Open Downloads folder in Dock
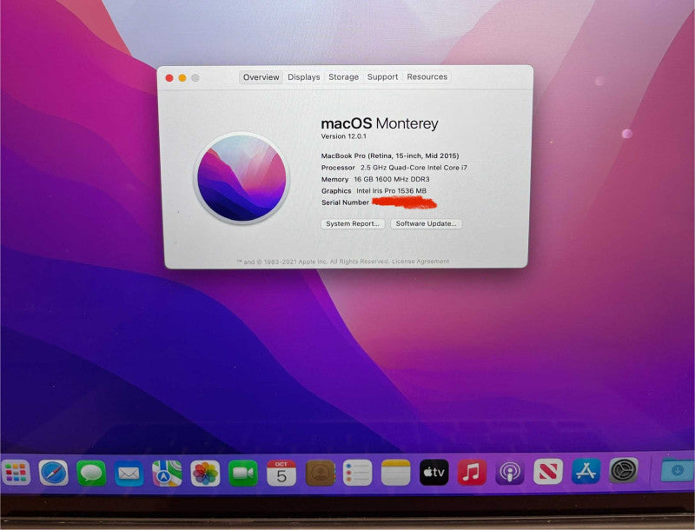Image resolution: width=695 pixels, height=530 pixels. point(678,470)
